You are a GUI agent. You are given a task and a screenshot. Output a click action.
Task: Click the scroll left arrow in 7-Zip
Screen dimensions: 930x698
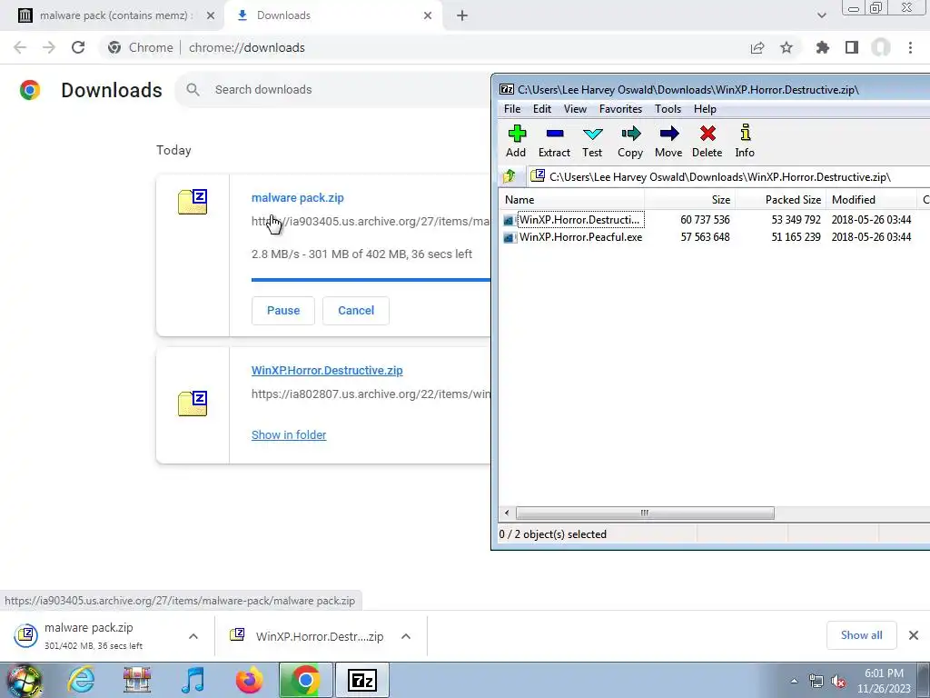click(507, 513)
